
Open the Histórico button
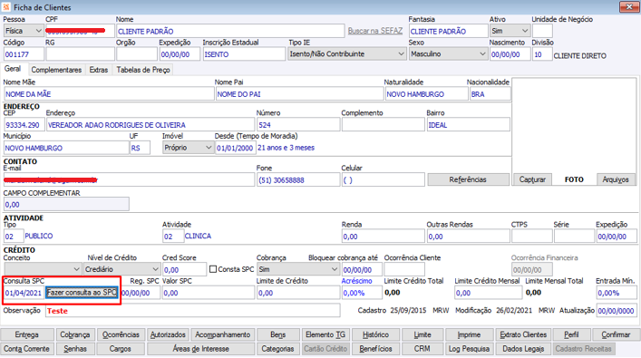375,334
